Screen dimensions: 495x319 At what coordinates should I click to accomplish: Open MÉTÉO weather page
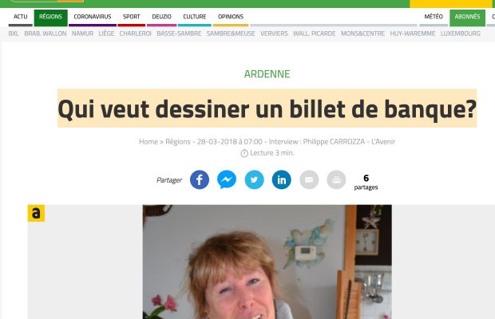point(434,17)
